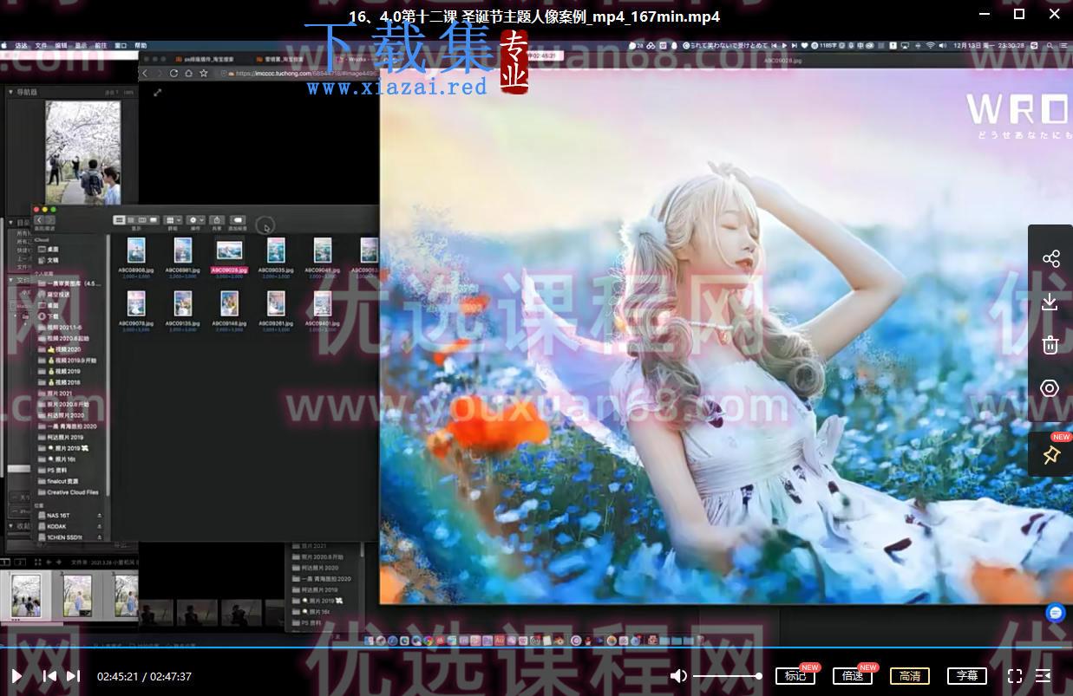Screen dimensions: 1073x696
Task: Eject the KODAK volume
Action: coord(99,526)
